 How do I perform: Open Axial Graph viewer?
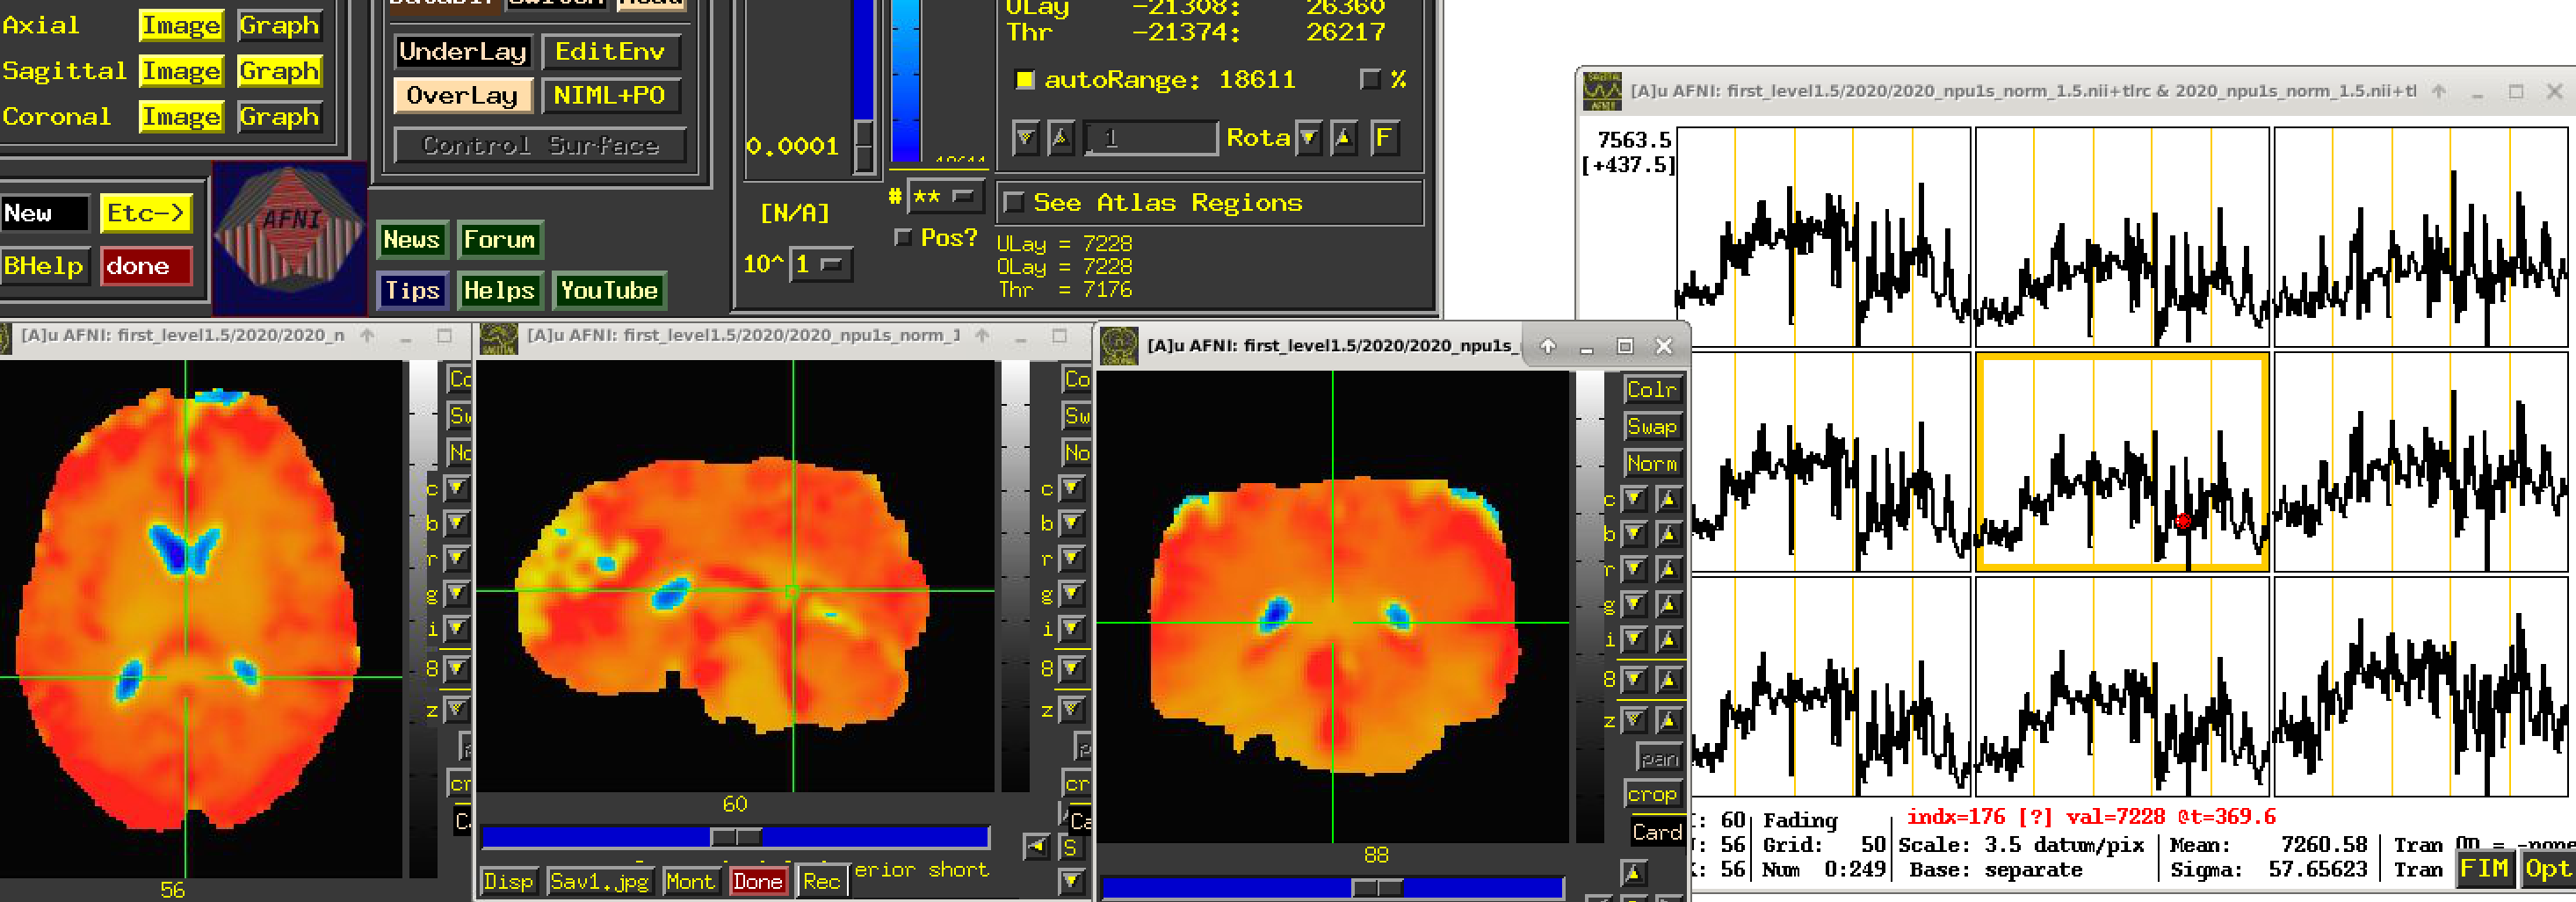(279, 26)
